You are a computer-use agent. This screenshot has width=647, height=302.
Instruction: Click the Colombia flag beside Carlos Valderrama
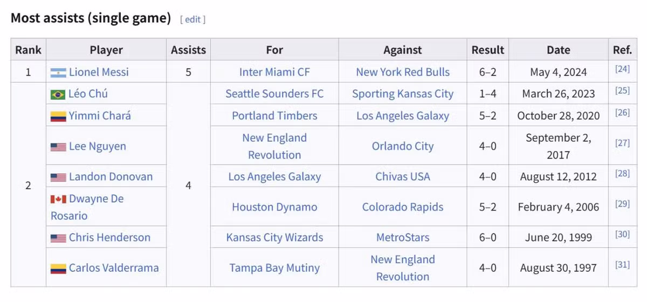click(58, 268)
